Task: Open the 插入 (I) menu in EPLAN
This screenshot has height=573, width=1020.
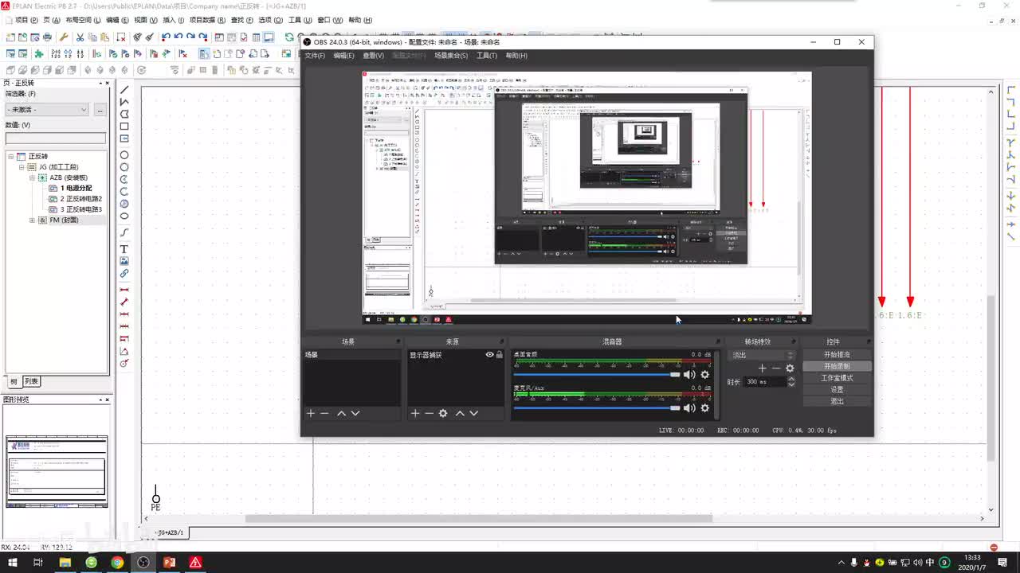Action: click(173, 20)
